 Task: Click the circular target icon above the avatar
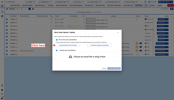pos(2,94)
